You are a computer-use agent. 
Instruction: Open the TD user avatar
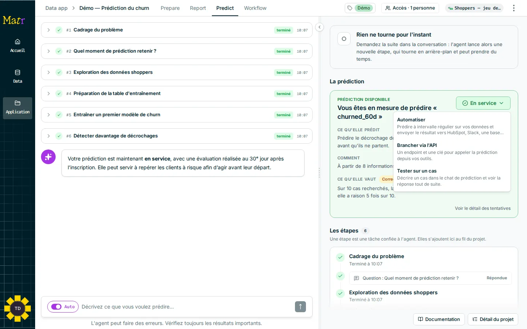[x=18, y=308]
